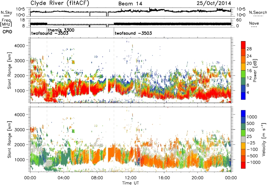Click the gray -25 to 25 Velocity swatch
This screenshot has width=267, height=185.
coord(243,140)
